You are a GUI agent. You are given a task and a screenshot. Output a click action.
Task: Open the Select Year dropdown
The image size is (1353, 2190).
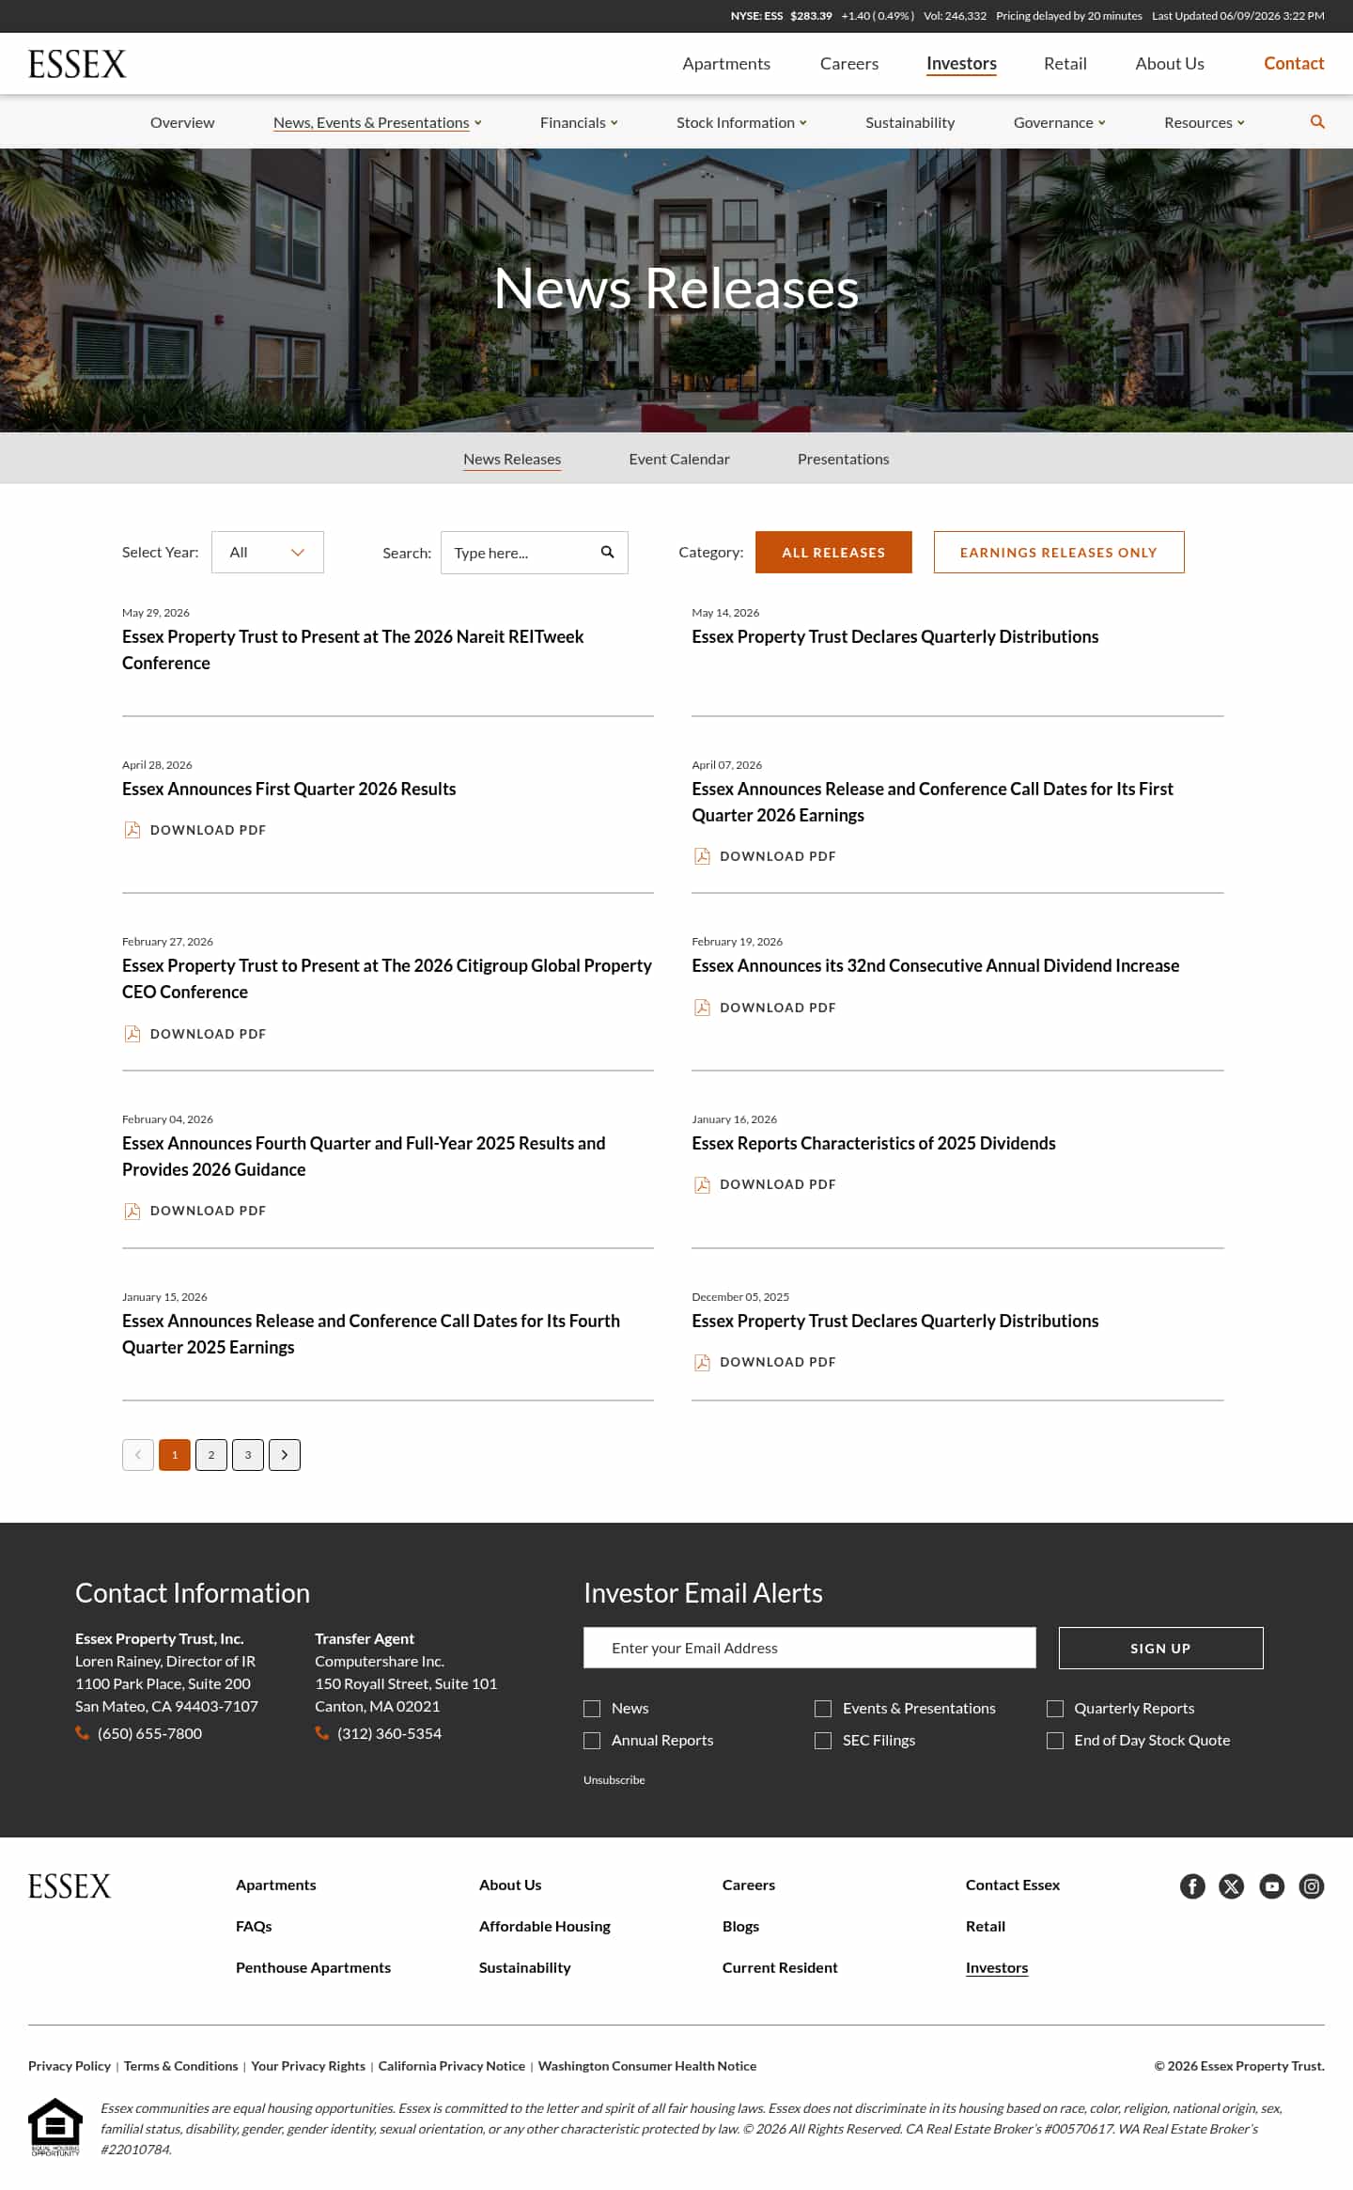[268, 553]
